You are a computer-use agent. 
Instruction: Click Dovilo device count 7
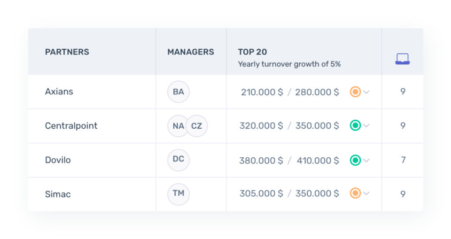click(x=403, y=160)
